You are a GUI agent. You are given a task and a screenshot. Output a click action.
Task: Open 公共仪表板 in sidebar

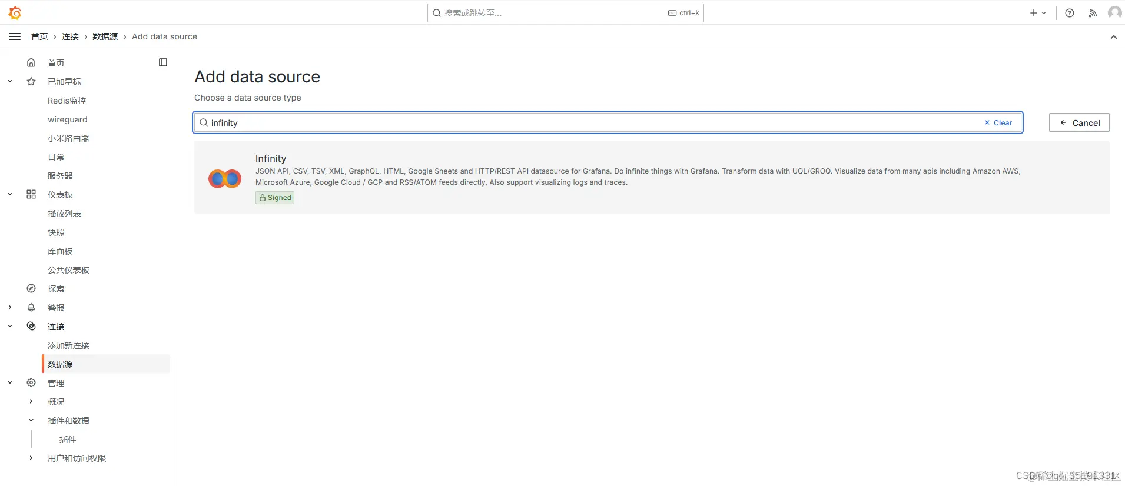[68, 270]
